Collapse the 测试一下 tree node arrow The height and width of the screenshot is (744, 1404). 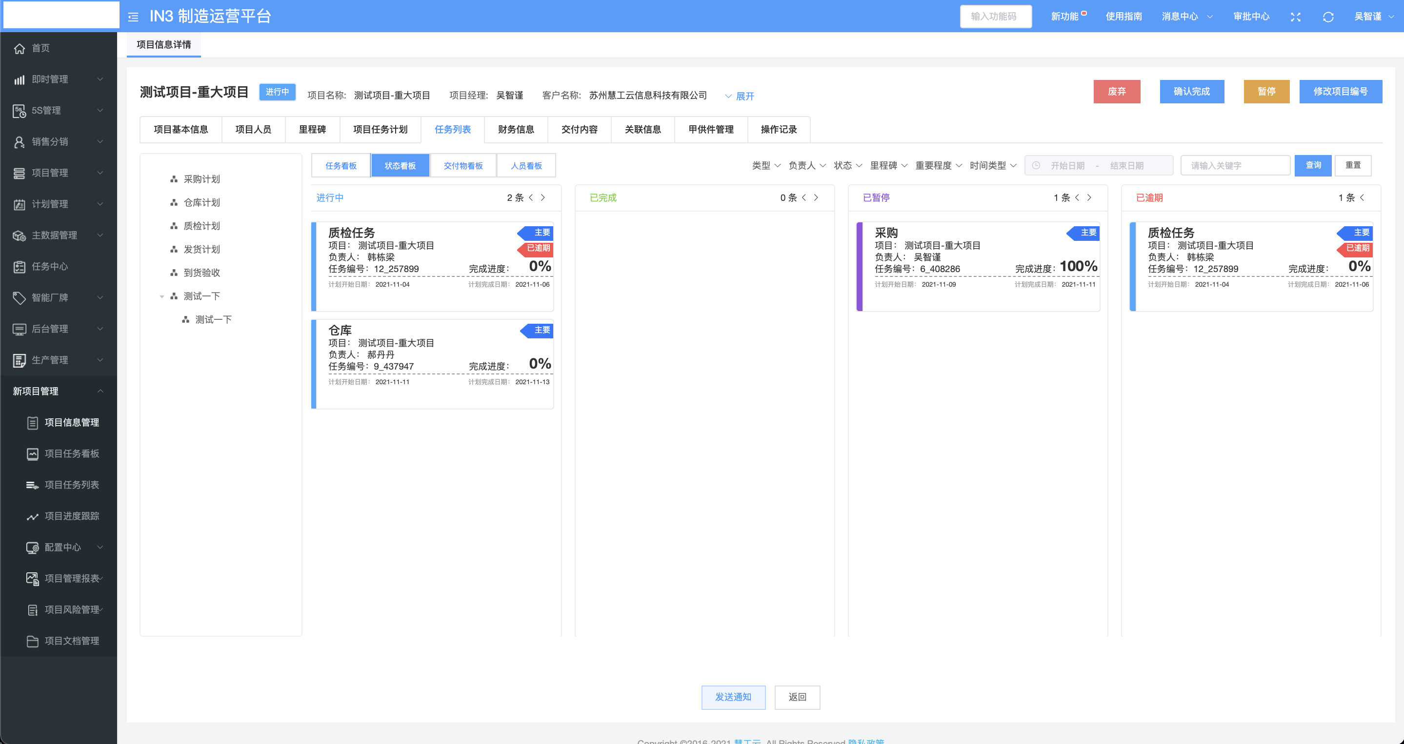coord(162,297)
